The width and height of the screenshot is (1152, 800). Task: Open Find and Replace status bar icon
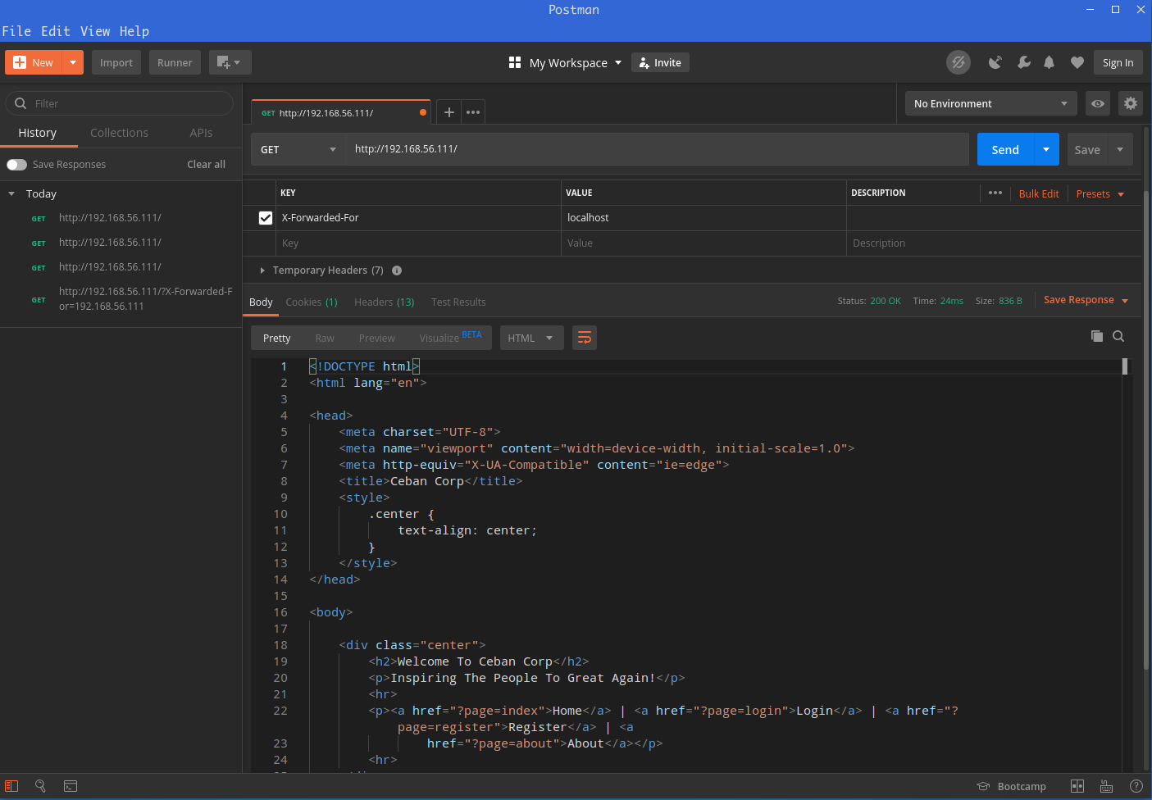pos(40,786)
